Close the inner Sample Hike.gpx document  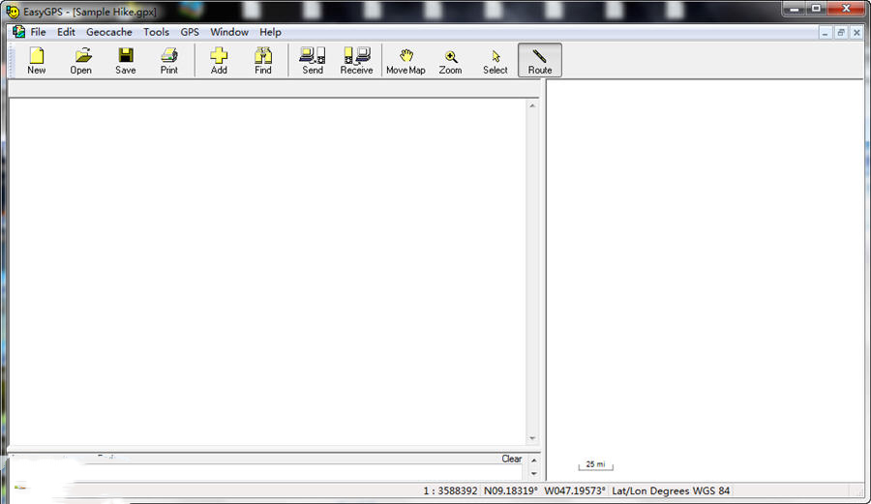[856, 33]
